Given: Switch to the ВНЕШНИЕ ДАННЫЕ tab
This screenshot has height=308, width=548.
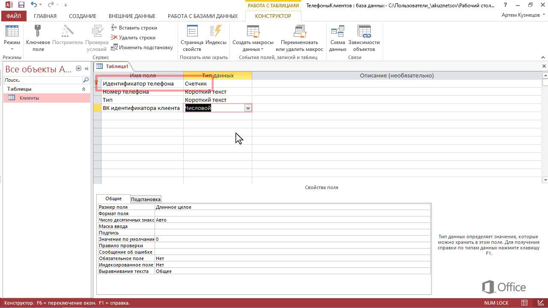Looking at the screenshot, I should [x=132, y=16].
